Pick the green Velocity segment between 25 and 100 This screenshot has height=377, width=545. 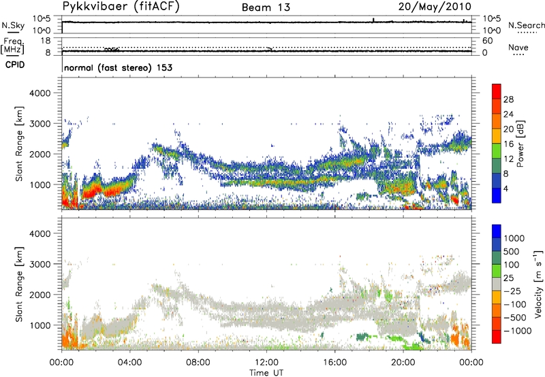(x=497, y=271)
